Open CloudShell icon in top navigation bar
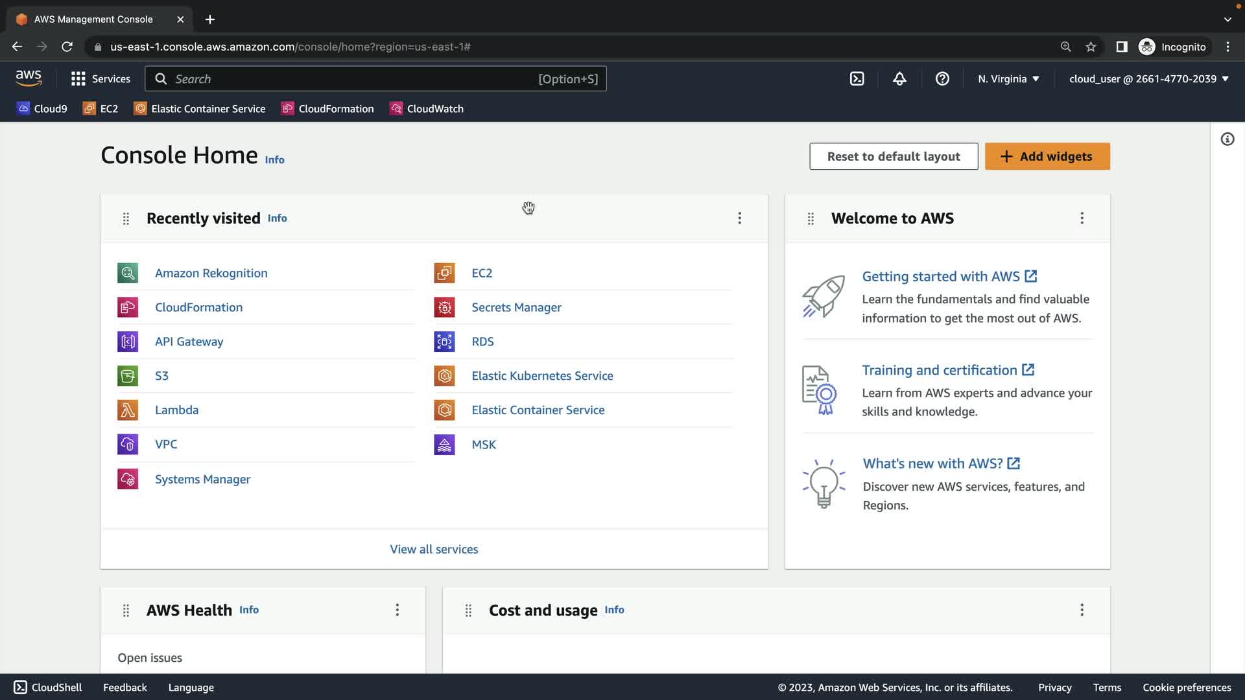 pyautogui.click(x=857, y=78)
